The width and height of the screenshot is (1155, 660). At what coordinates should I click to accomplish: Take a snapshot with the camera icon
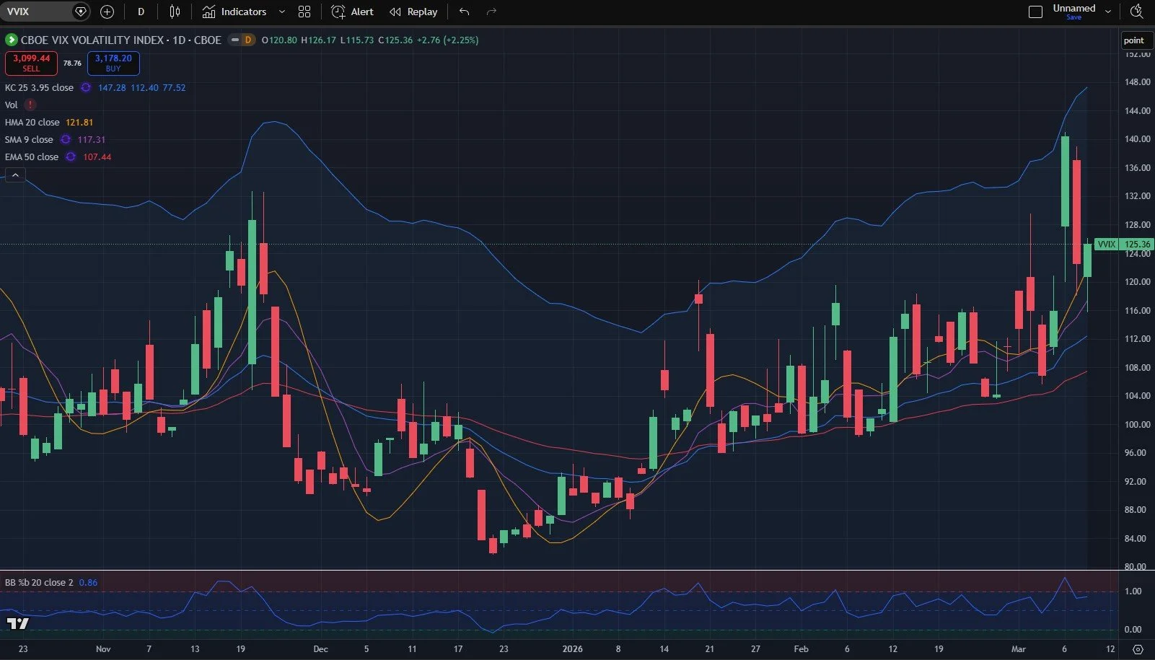(x=1136, y=12)
